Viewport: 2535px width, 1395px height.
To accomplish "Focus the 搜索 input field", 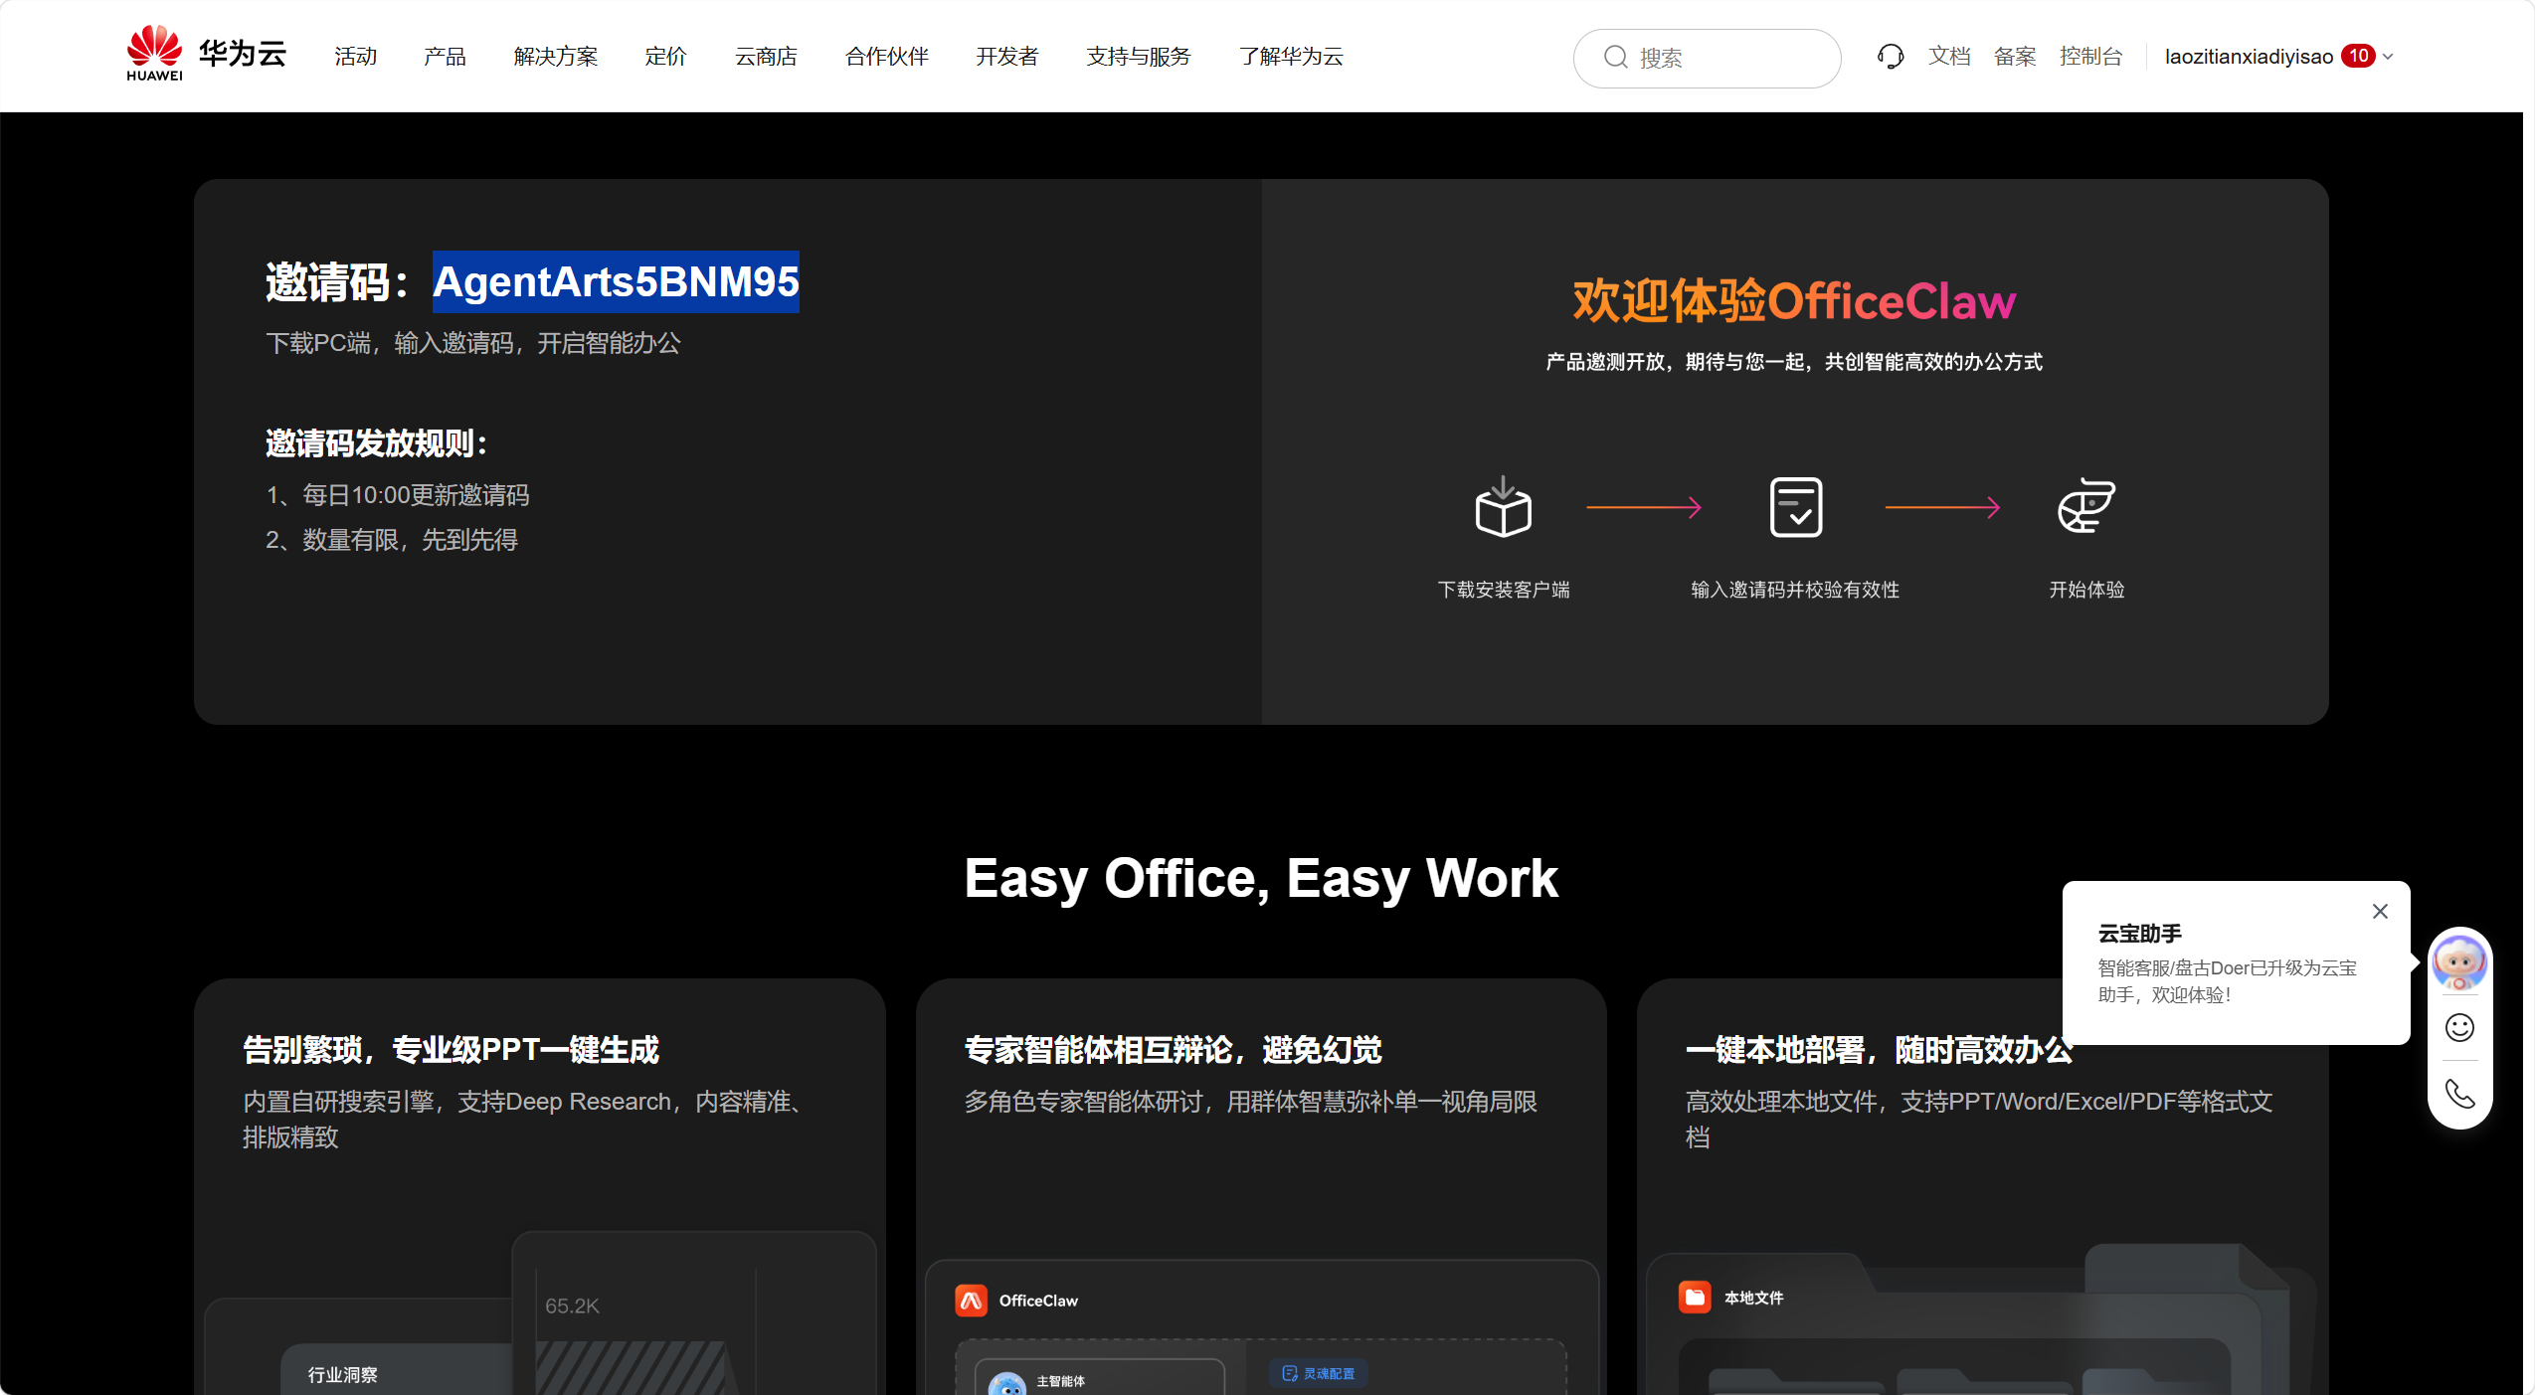I will point(1707,58).
